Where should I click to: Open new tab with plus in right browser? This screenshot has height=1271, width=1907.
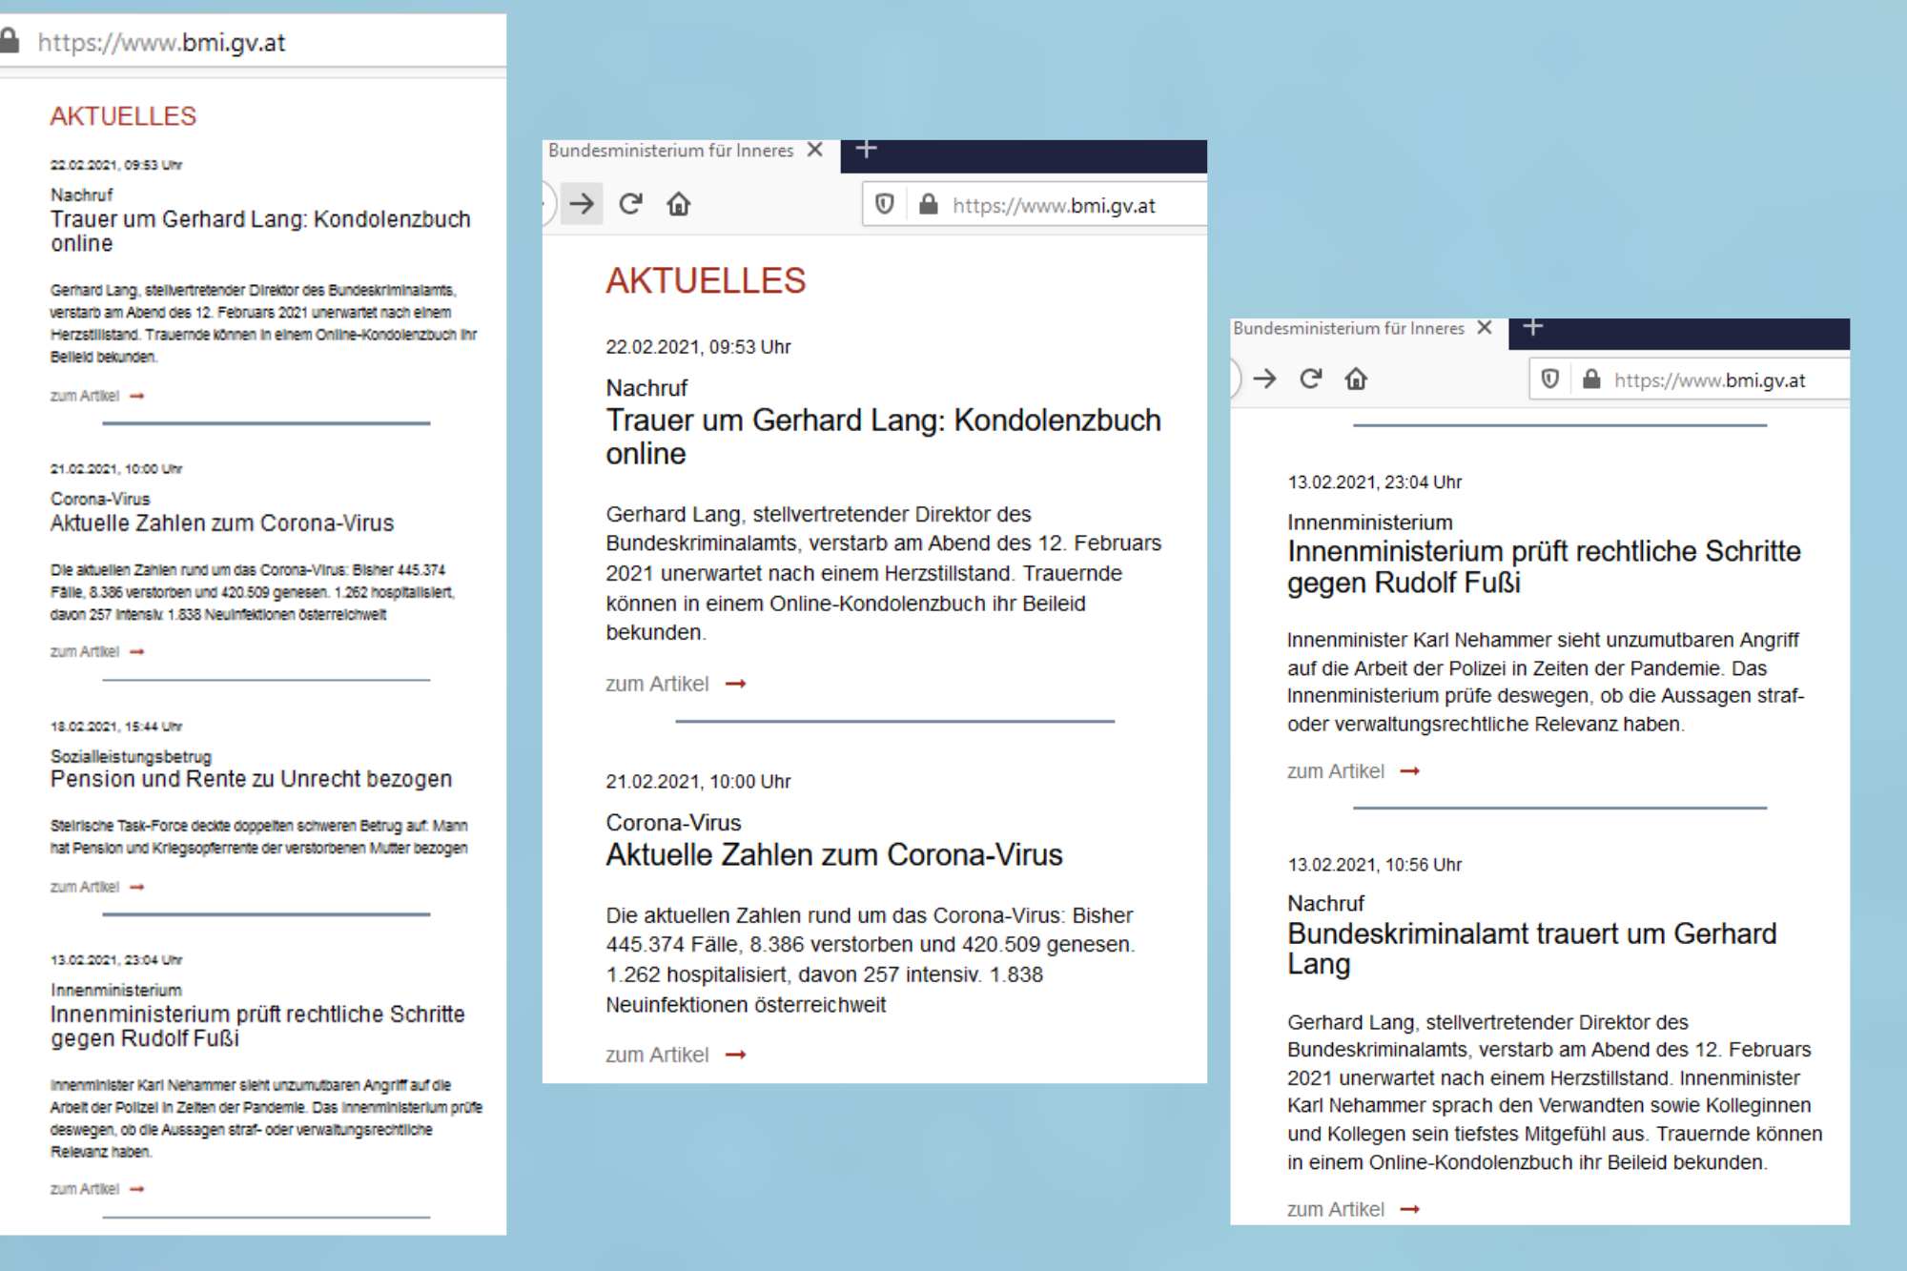(x=1532, y=328)
